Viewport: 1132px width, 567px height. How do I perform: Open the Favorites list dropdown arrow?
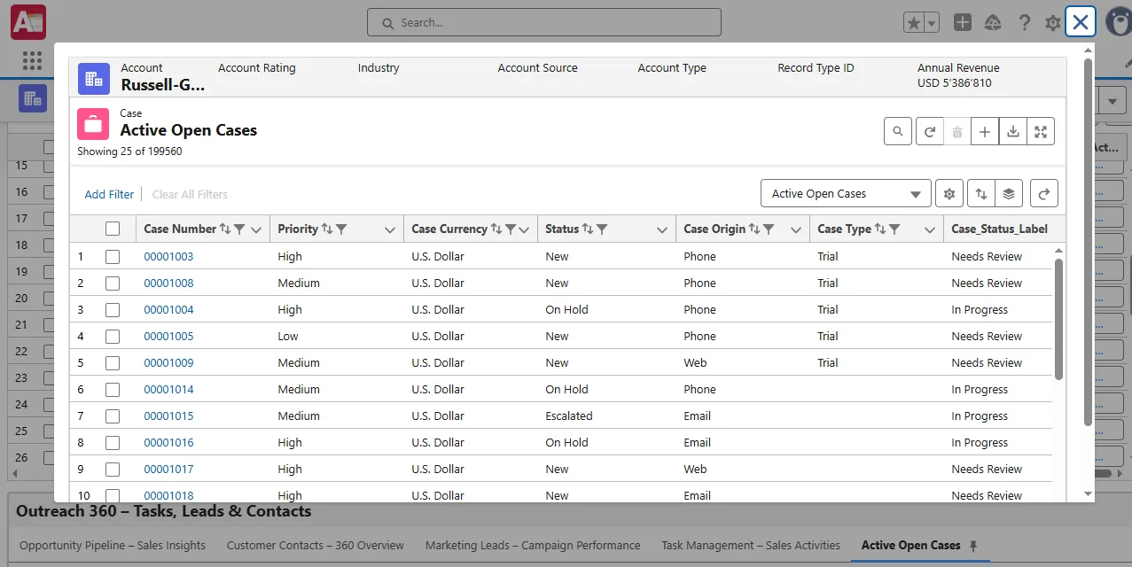932,23
